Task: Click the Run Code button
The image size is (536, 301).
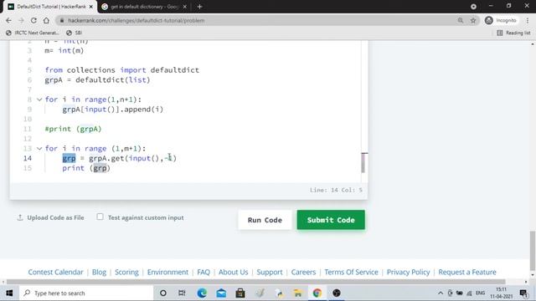Action: pos(265,220)
